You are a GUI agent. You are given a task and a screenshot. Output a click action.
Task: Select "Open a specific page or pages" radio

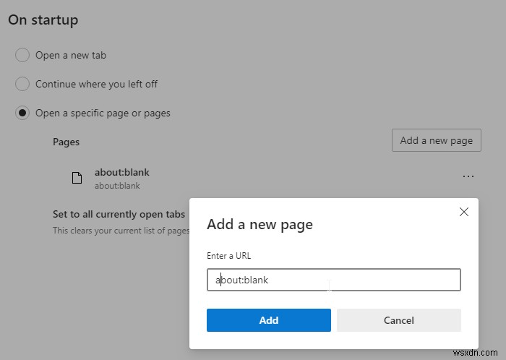point(22,113)
